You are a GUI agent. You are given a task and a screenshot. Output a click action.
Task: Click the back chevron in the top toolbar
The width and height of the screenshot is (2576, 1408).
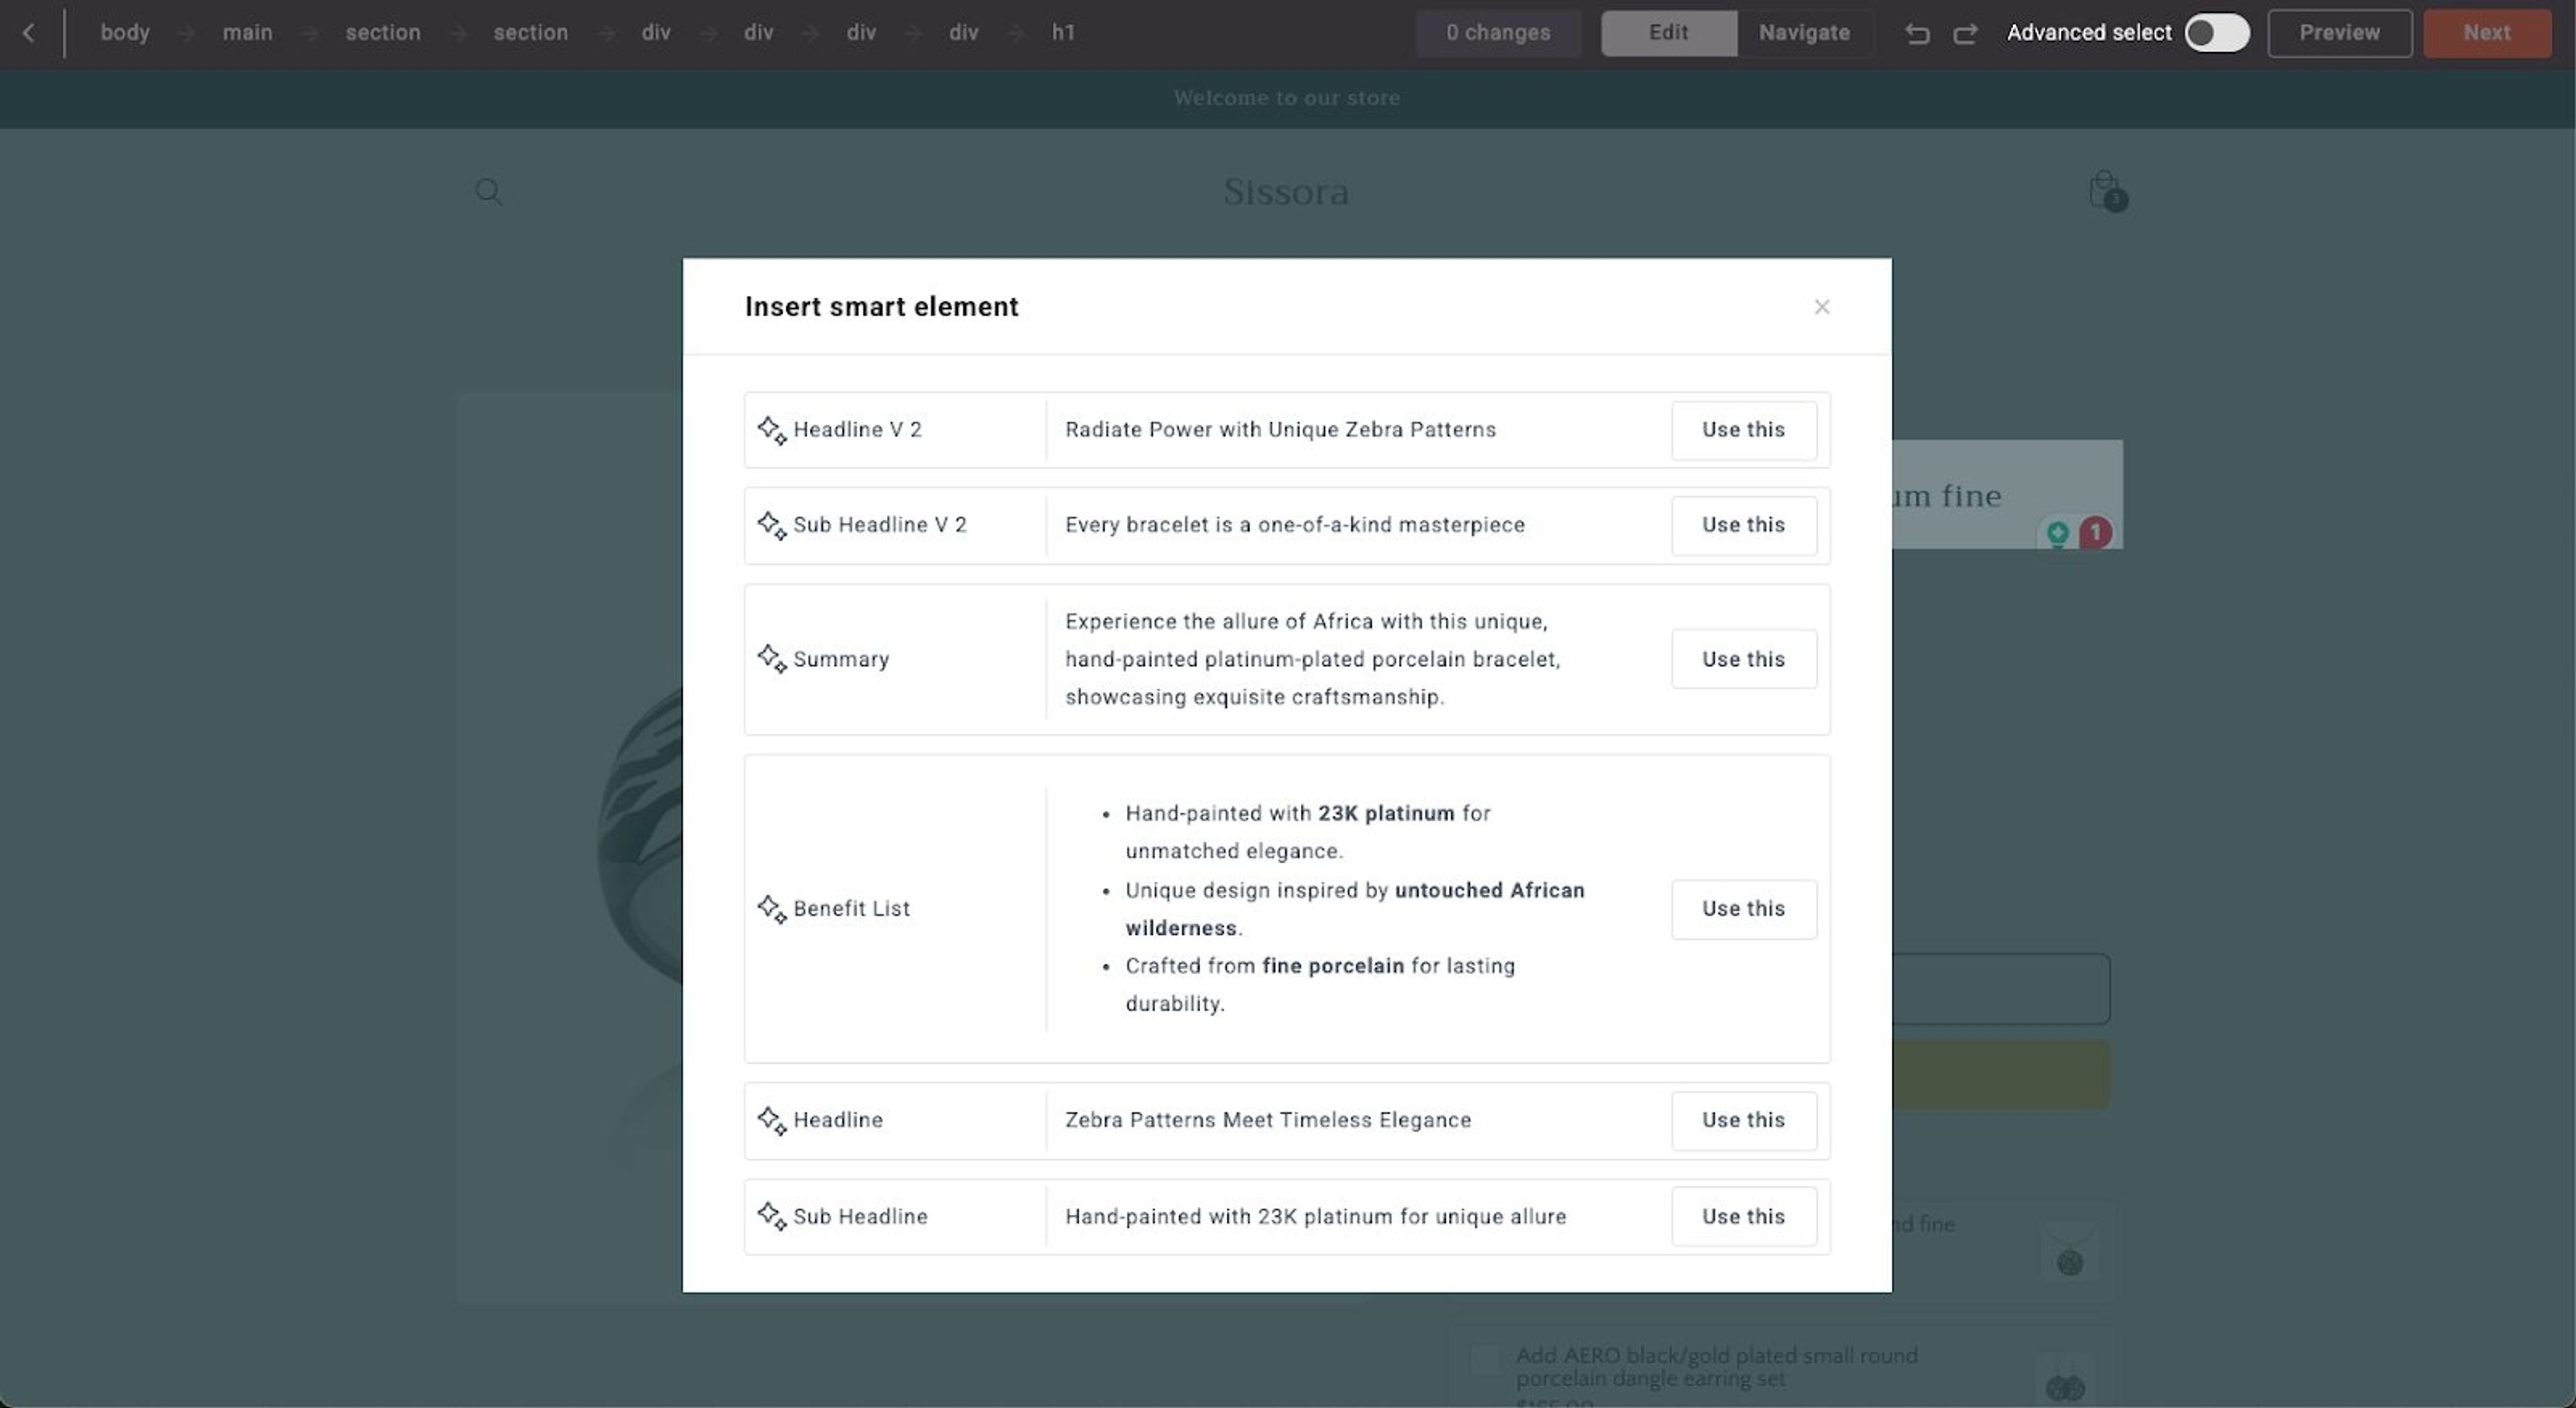point(28,33)
